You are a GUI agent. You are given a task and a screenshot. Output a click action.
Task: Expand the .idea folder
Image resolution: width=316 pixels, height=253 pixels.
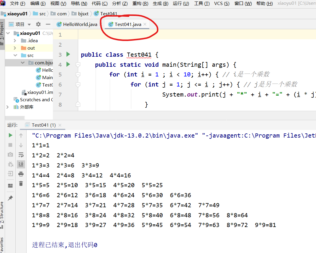(15, 40)
